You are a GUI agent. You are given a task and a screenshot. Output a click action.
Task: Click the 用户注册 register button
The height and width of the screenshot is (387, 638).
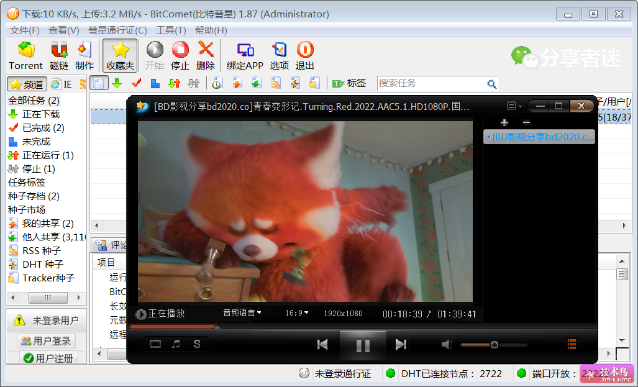coord(48,358)
